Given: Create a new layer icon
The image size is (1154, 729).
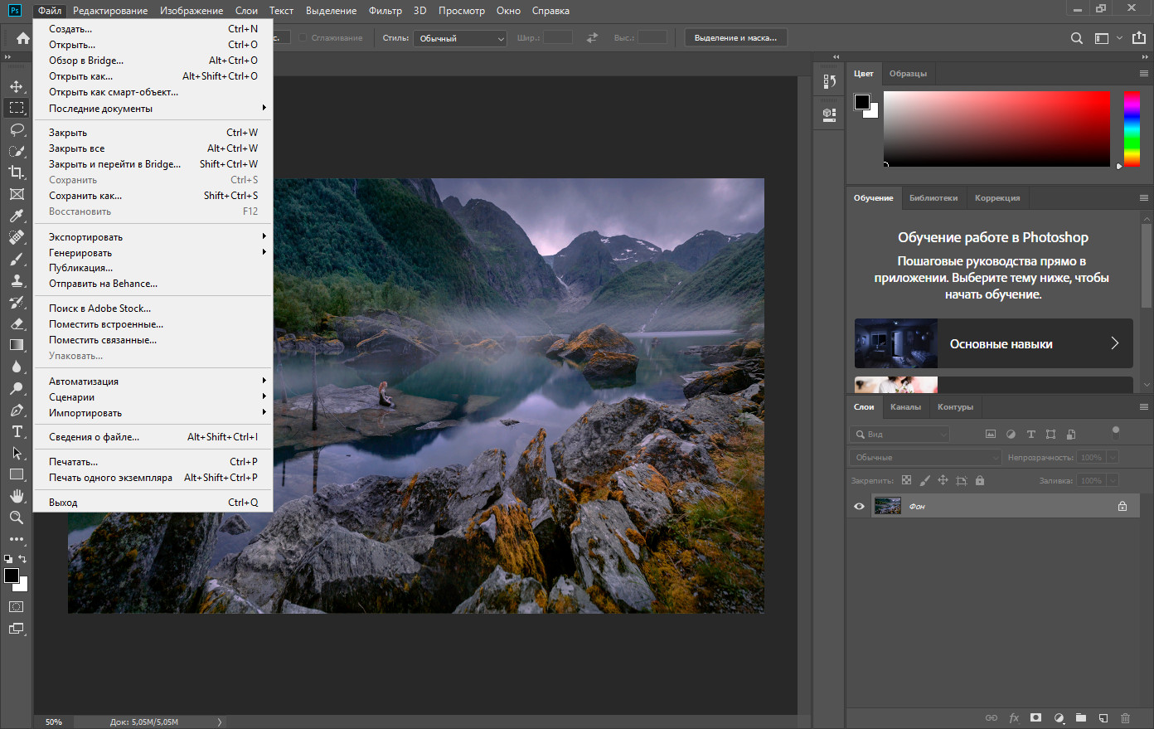Looking at the screenshot, I should coord(1103,717).
